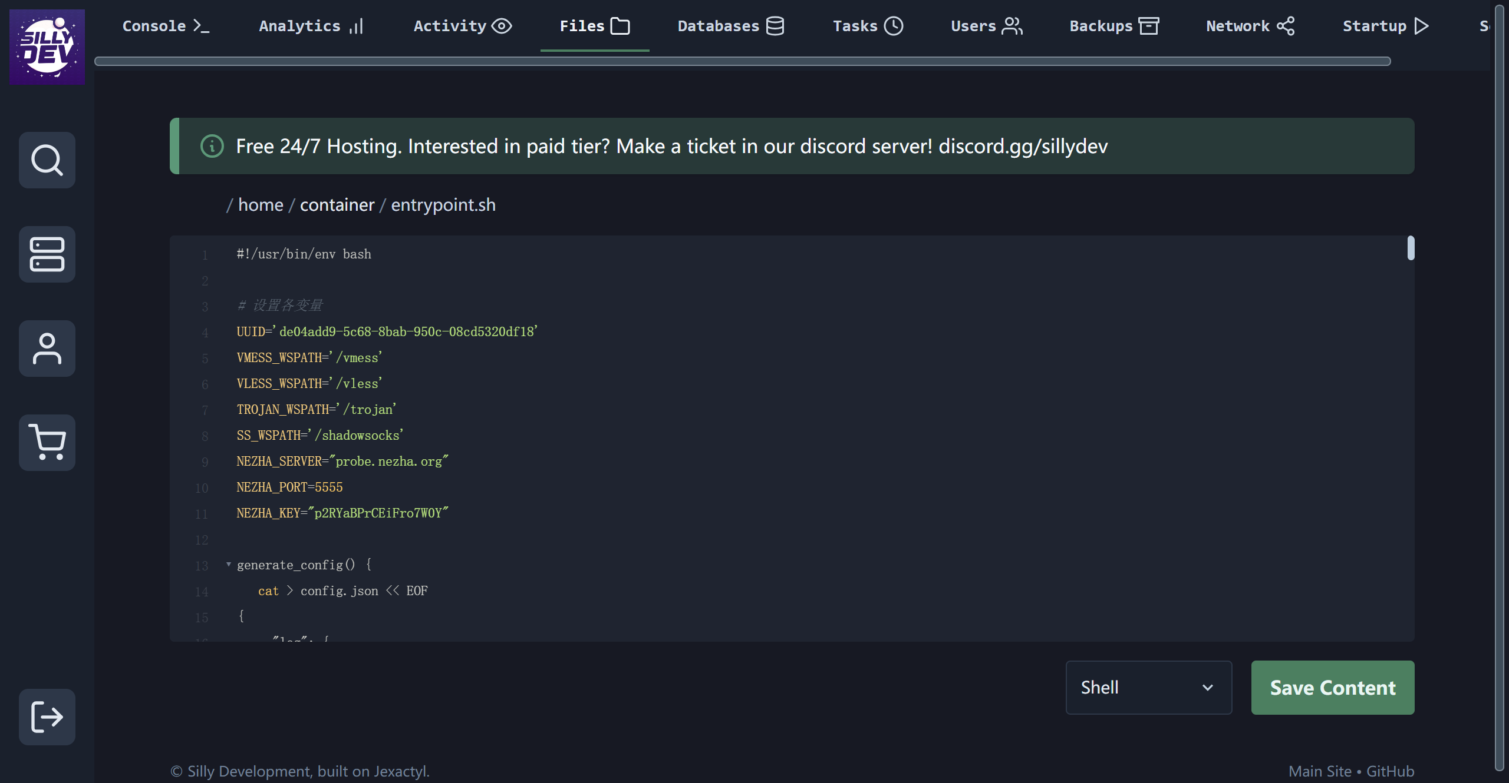
Task: Click the info icon in hosting banner
Action: (212, 146)
